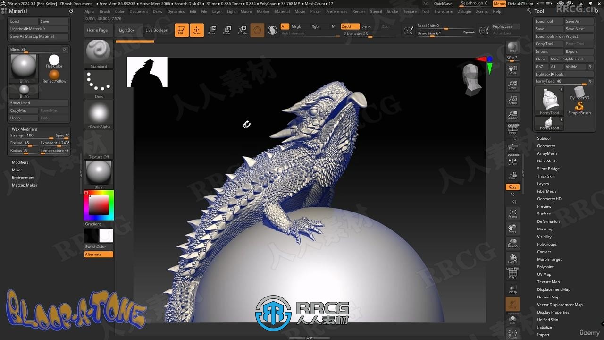The width and height of the screenshot is (604, 340).
Task: Select the SimpleBrush tool icon
Action: click(579, 109)
